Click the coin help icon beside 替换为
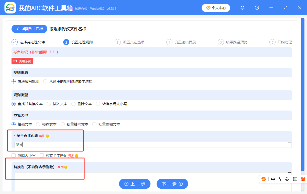This screenshot has width=307, height=194. [66, 167]
